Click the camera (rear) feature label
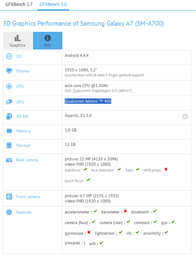196x257 pixels. [x=112, y=223]
